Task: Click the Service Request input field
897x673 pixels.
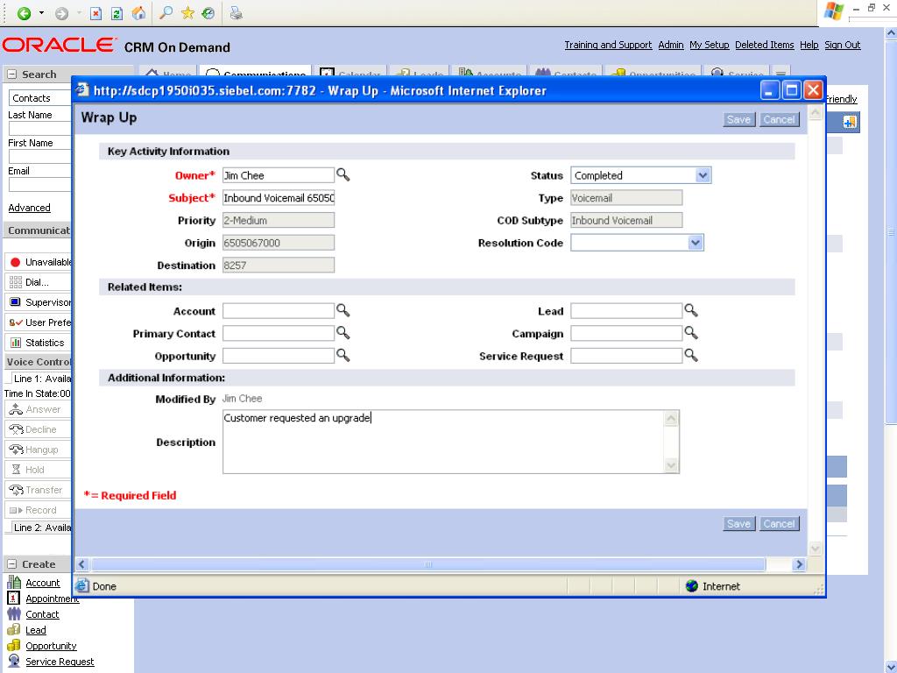Action: [626, 356]
